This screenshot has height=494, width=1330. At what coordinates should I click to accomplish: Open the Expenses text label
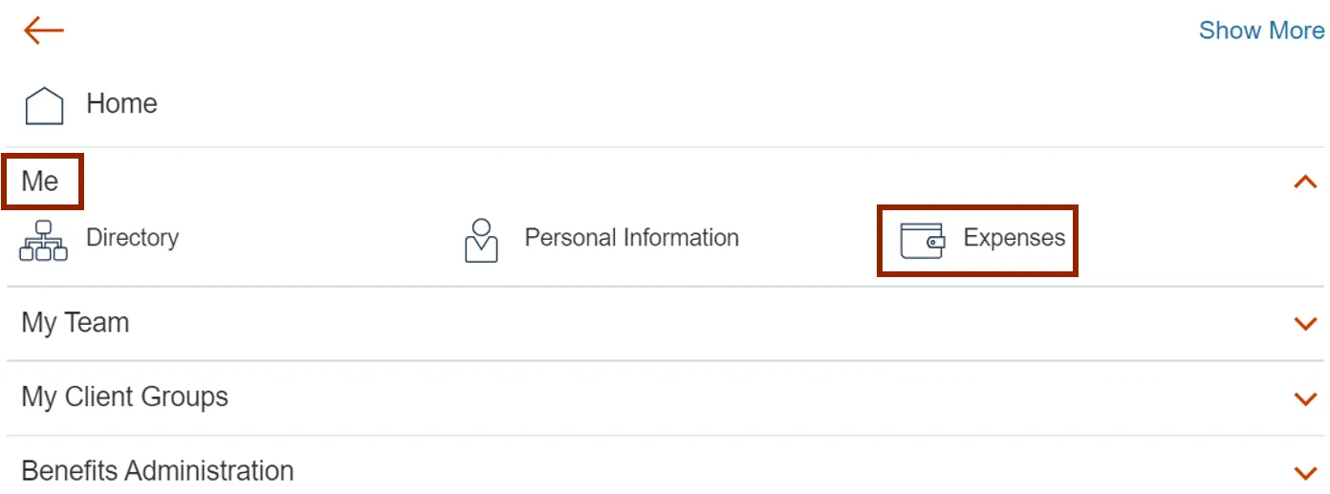click(1014, 238)
